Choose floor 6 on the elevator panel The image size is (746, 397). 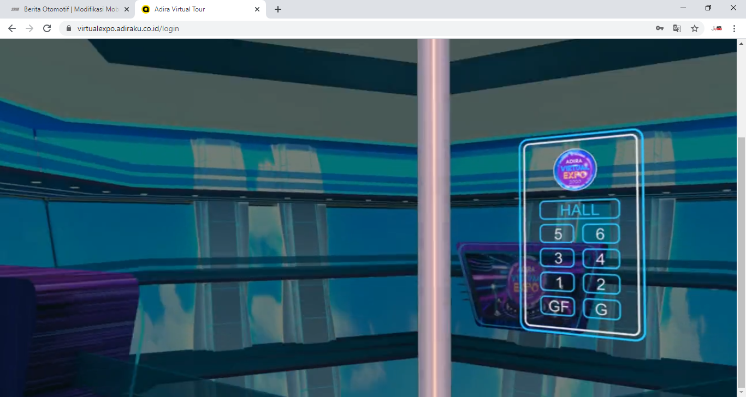point(600,234)
